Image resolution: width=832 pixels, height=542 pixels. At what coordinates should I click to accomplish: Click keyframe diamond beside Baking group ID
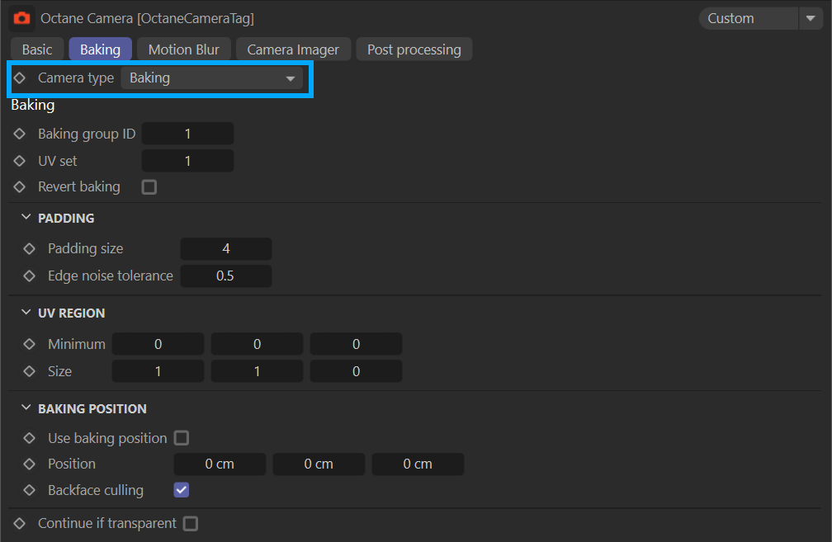coord(20,134)
